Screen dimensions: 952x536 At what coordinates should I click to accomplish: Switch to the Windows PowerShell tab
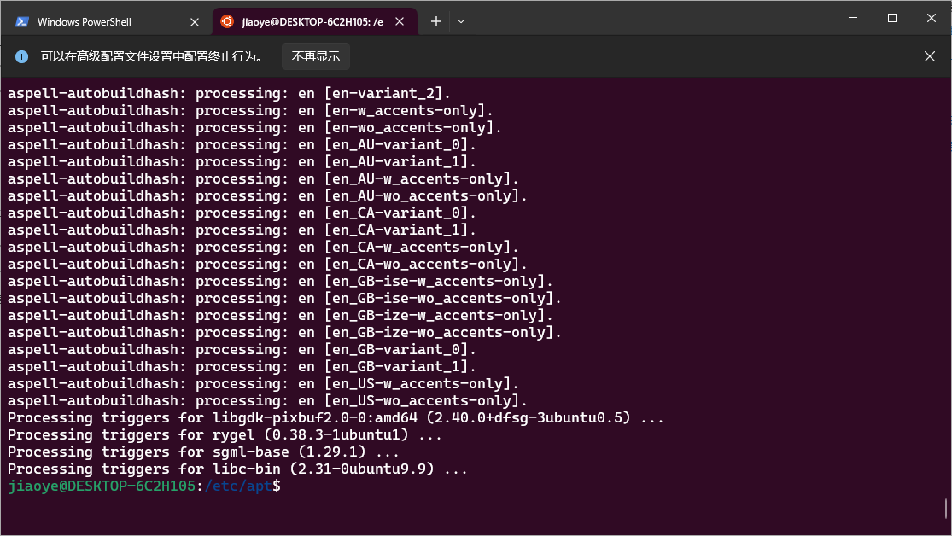point(96,22)
